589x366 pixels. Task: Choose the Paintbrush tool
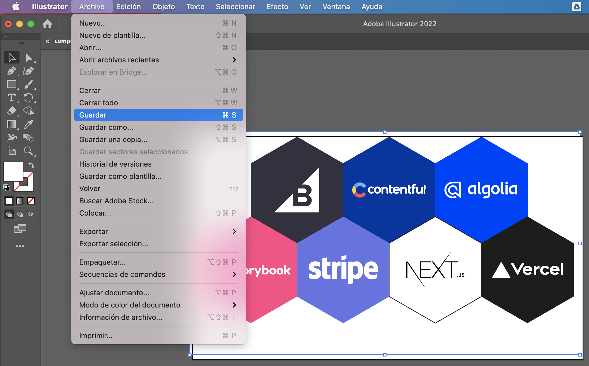(28, 84)
